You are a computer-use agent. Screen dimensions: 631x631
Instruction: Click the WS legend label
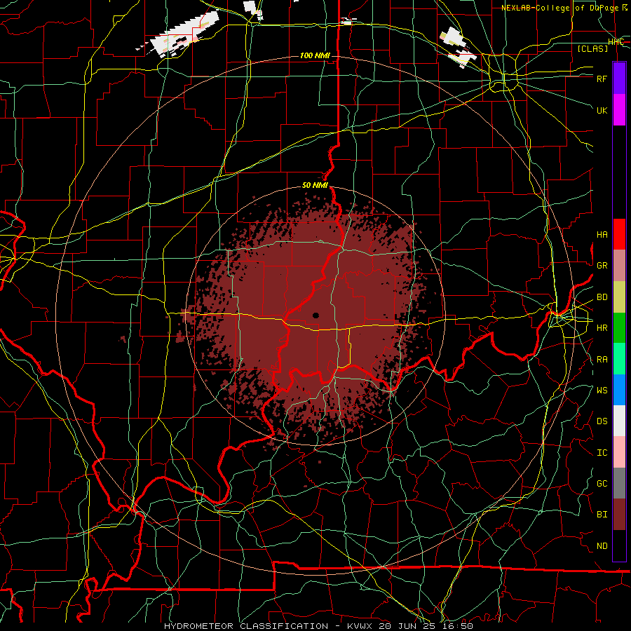tap(602, 391)
